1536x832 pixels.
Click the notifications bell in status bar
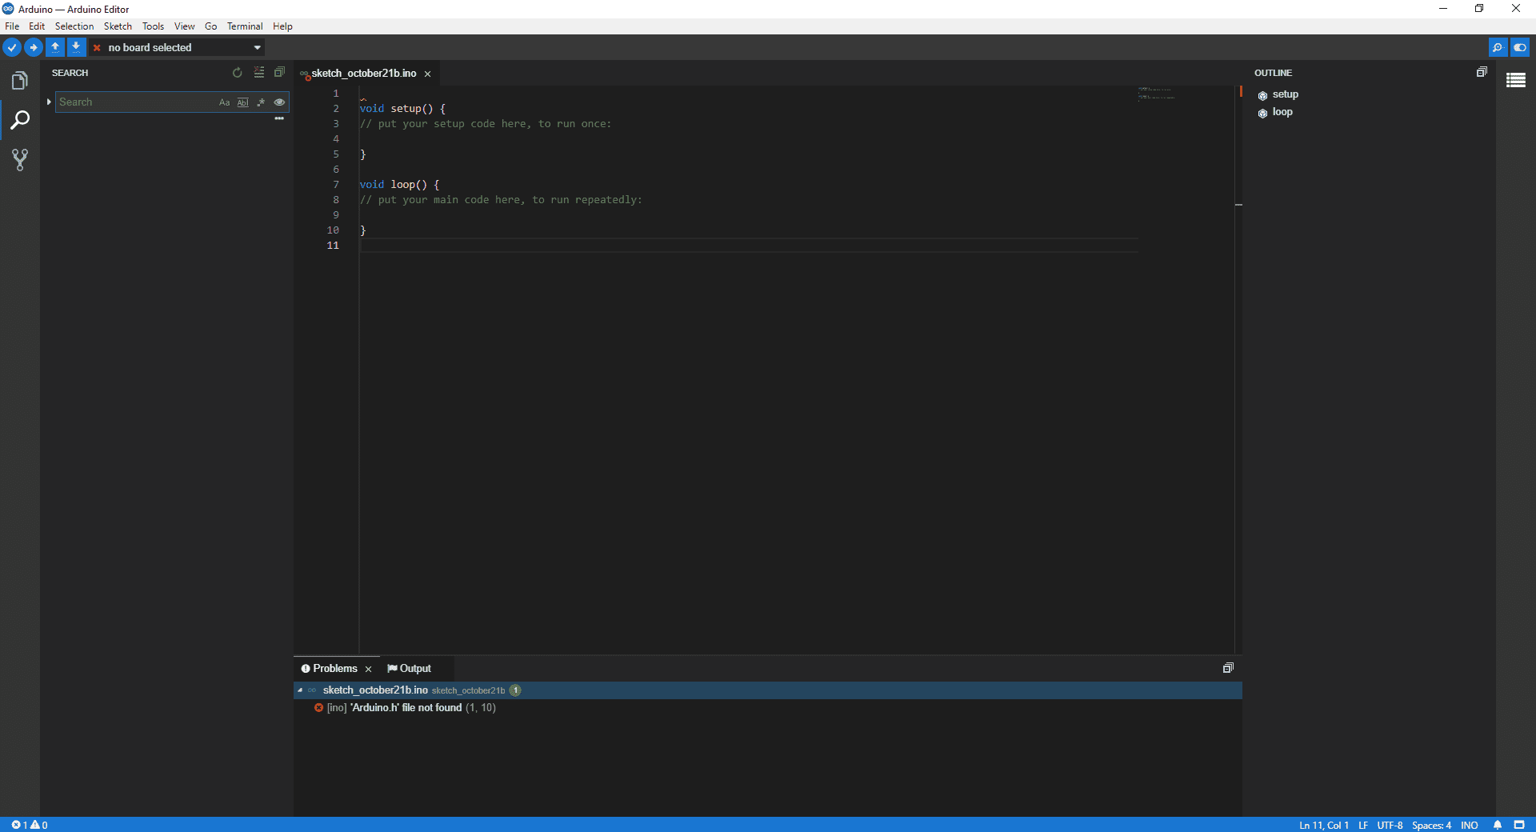(x=1497, y=825)
